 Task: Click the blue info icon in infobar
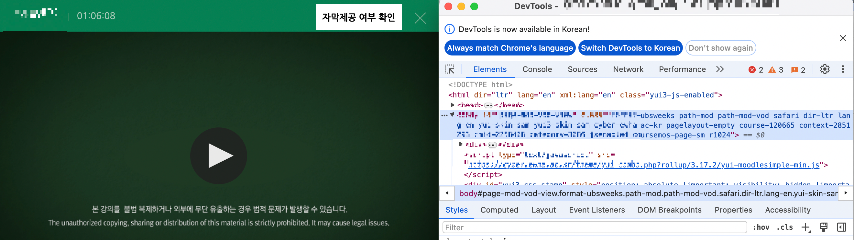(449, 29)
